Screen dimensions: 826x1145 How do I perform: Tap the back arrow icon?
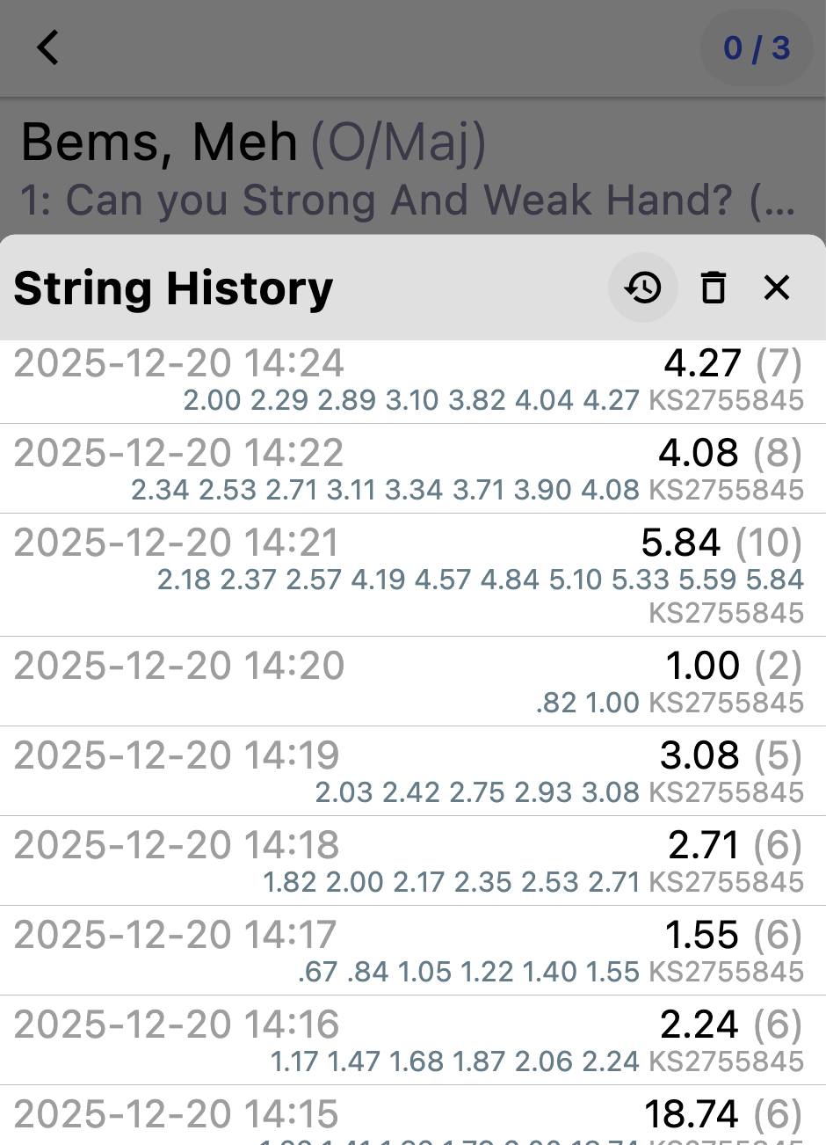[x=47, y=47]
